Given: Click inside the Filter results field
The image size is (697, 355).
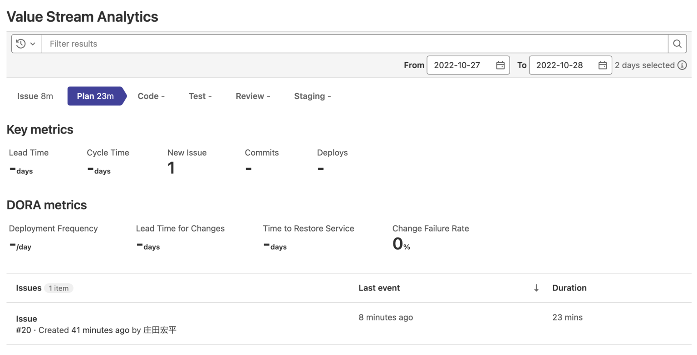Looking at the screenshot, I should coord(182,44).
